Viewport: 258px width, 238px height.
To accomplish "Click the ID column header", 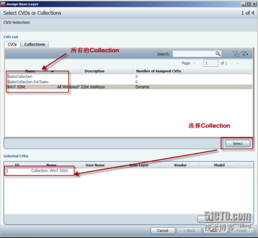I will coord(17,165).
